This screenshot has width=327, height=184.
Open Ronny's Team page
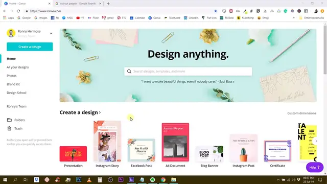[x=16, y=106]
